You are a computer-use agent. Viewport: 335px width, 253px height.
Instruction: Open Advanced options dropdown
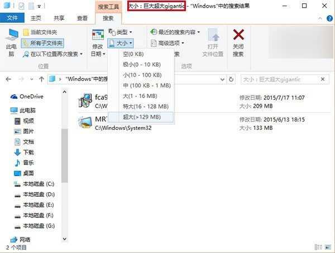(x=167, y=43)
